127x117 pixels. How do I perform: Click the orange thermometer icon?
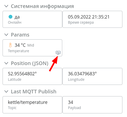pyautogui.click(x=10, y=45)
